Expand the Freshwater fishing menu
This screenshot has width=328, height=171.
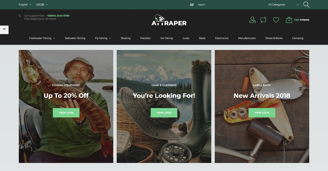pyautogui.click(x=42, y=38)
